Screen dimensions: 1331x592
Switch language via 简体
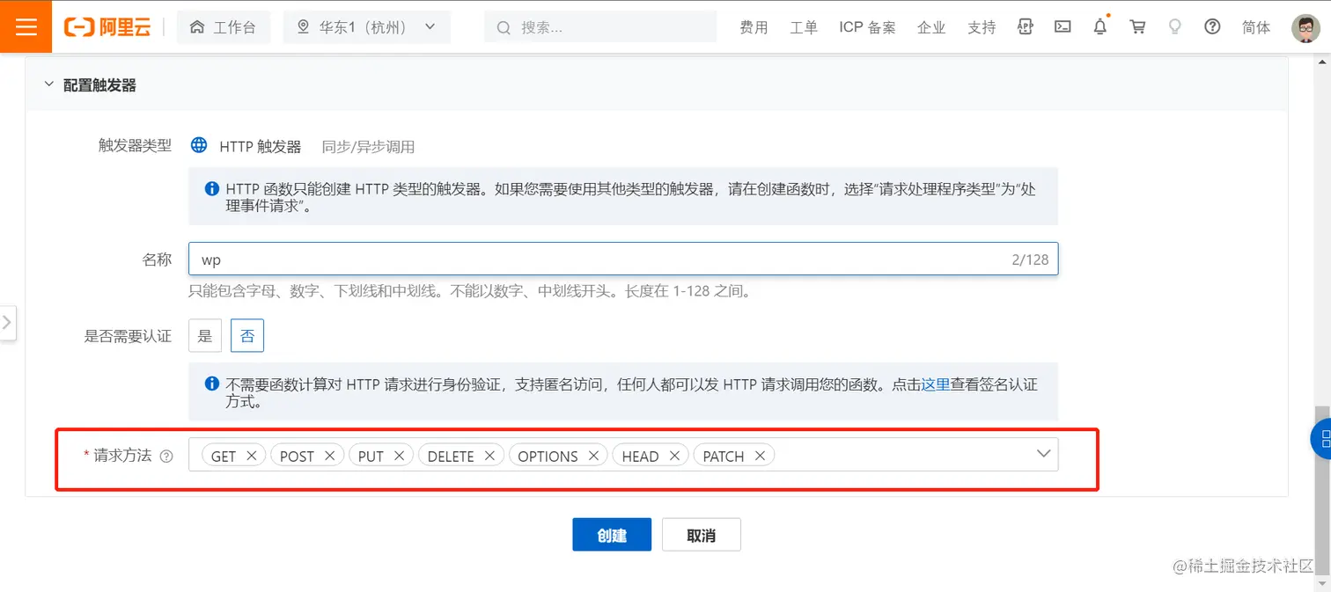pos(1256,27)
